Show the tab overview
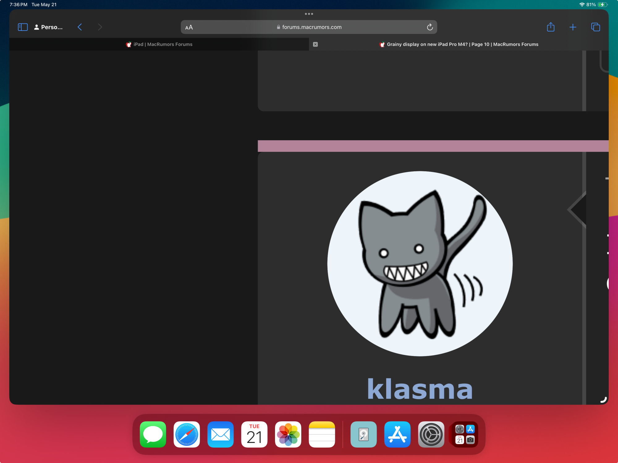 pyautogui.click(x=595, y=27)
